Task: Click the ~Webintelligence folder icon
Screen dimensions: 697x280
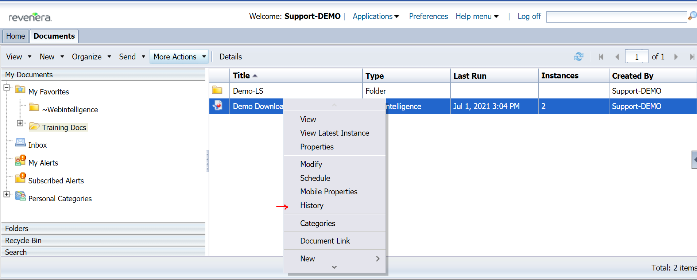Action: click(x=34, y=107)
